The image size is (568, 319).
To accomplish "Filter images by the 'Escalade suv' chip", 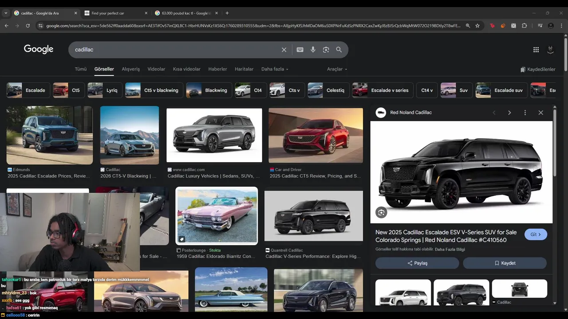I will tap(501, 90).
